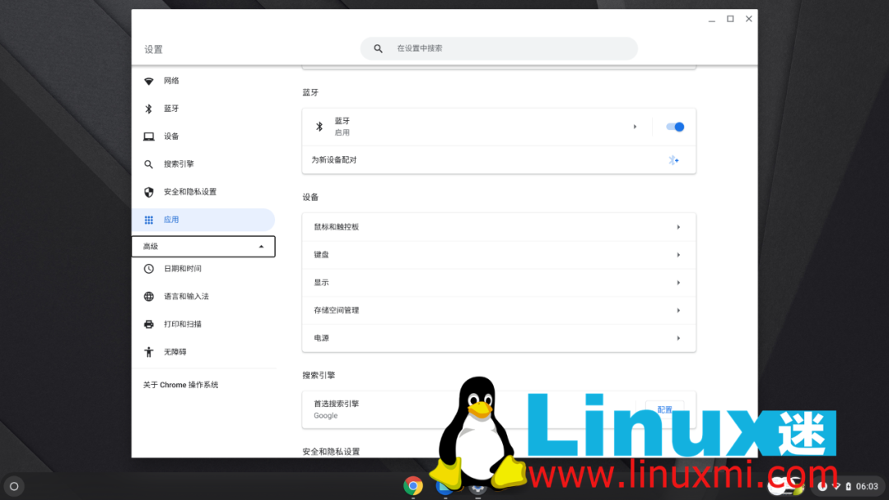Select 日期和时间 in the sidebar
This screenshot has width=889, height=500.
203,268
